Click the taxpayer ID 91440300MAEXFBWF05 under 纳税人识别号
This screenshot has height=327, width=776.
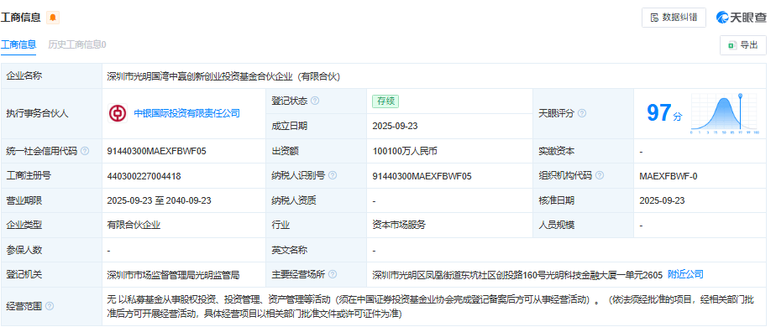tap(422, 176)
